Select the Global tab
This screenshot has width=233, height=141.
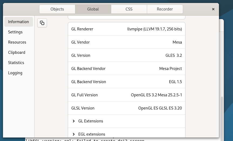93,9
